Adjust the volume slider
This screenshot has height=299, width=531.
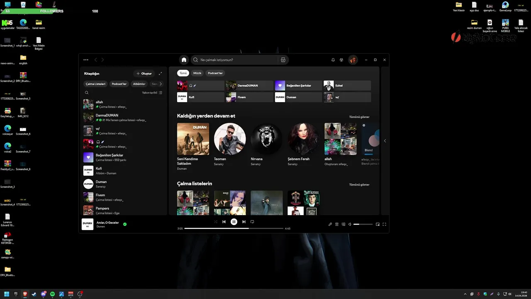(363, 224)
